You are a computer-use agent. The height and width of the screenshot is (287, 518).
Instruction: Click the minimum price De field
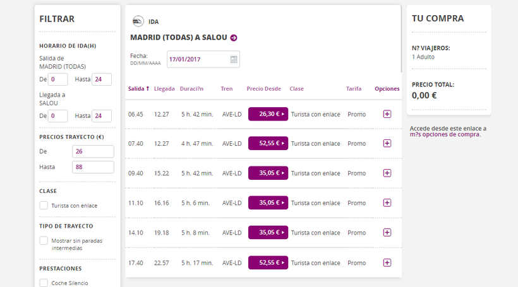pos(93,151)
